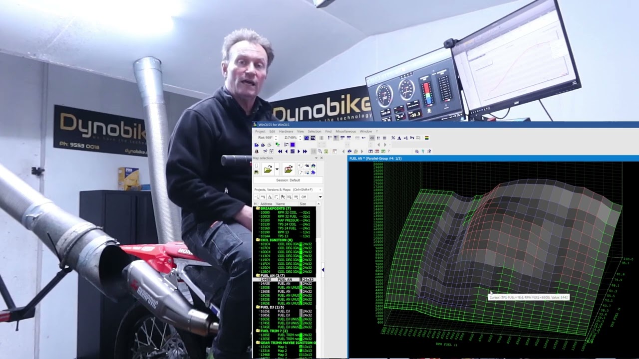The width and height of the screenshot is (639, 359).
Task: Click the x1 factor toolbar icon
Action: tap(406, 138)
